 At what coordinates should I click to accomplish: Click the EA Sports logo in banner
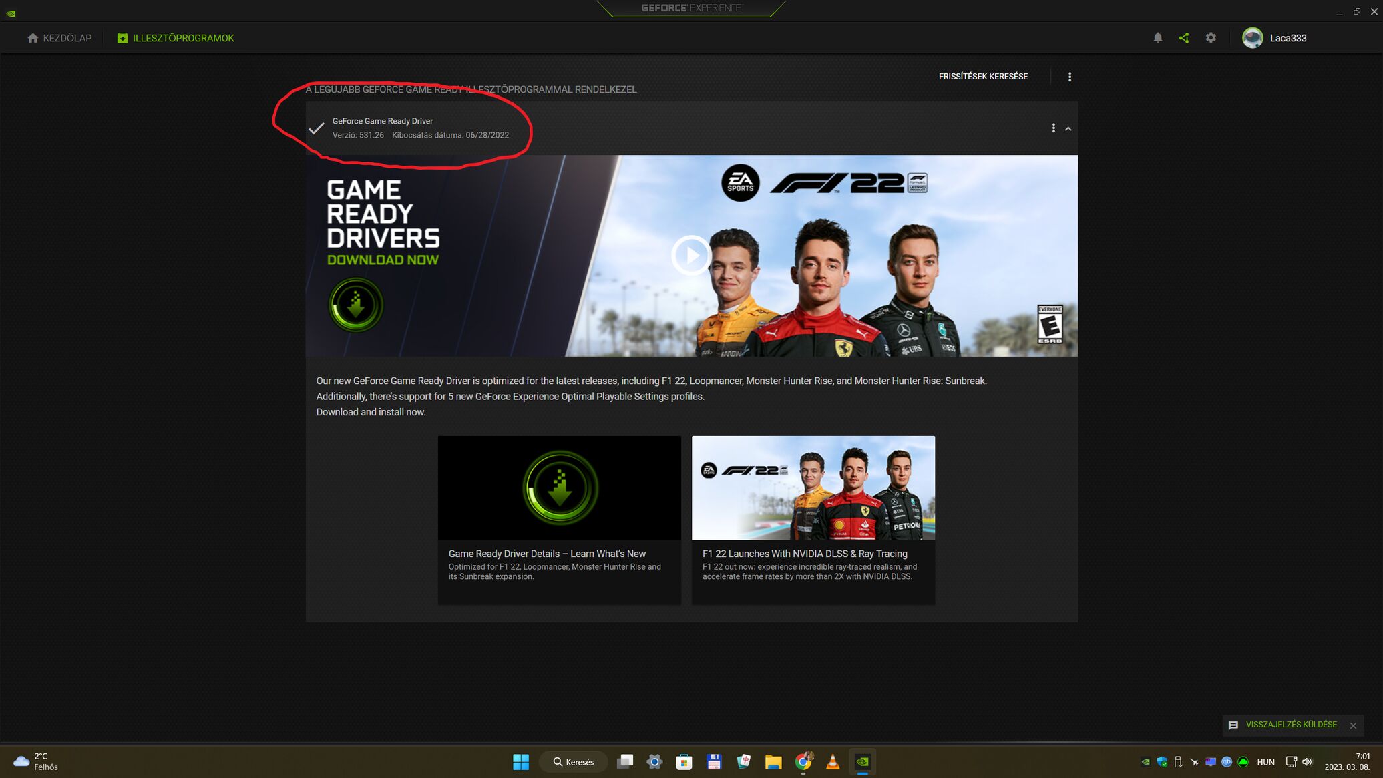(x=740, y=182)
